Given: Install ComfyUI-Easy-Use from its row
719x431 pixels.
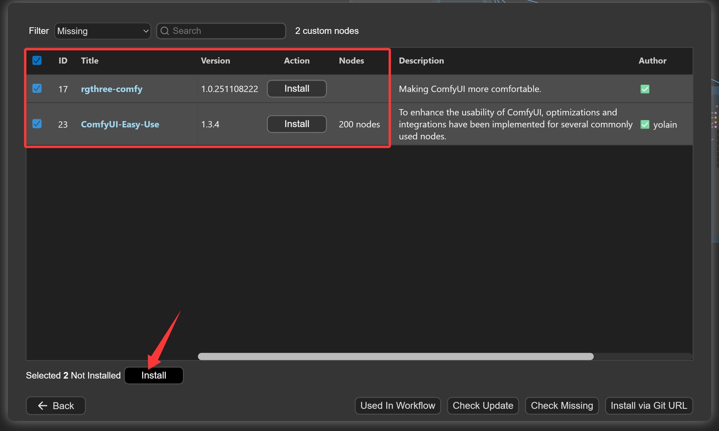Looking at the screenshot, I should pos(297,124).
